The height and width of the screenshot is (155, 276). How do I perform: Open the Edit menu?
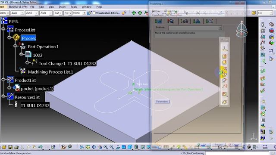pyautogui.click(x=41, y=7)
